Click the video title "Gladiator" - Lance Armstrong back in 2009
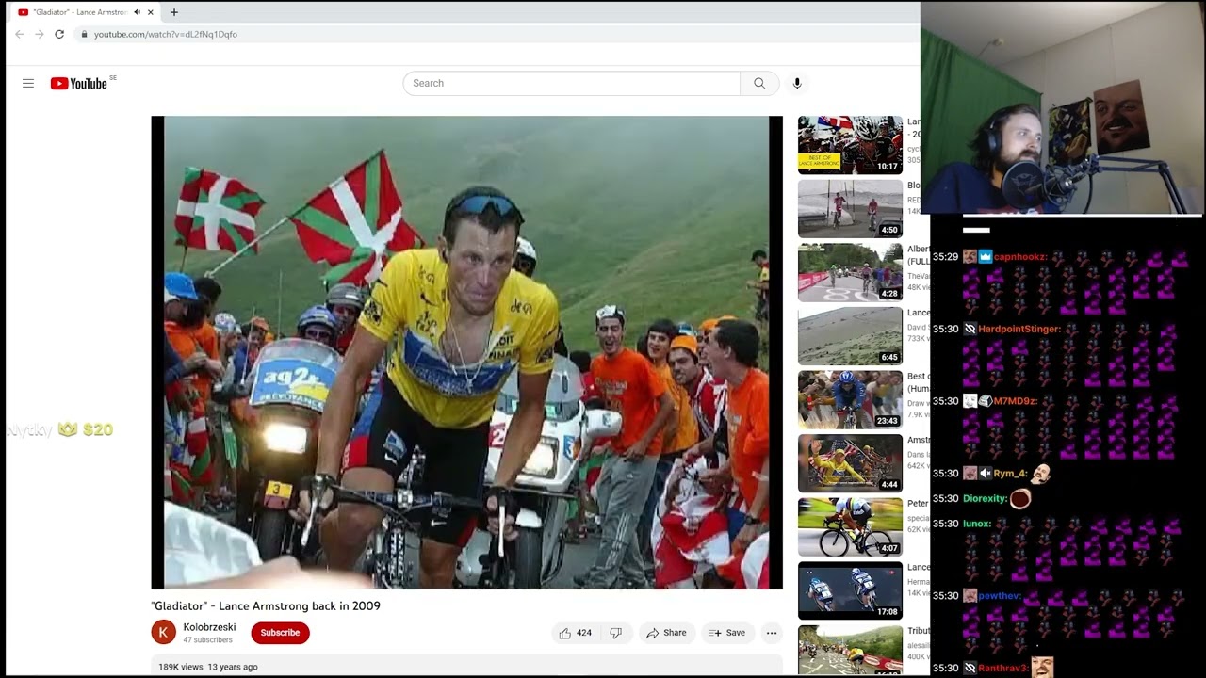 click(266, 605)
